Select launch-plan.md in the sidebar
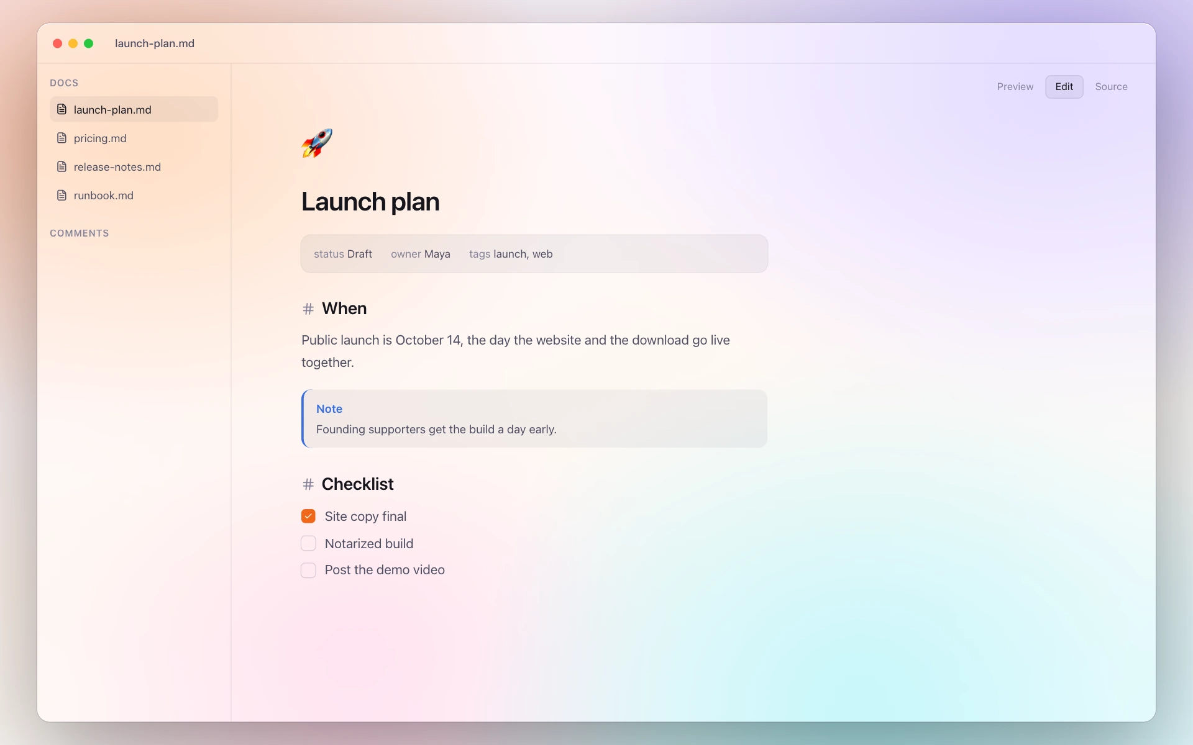 coord(134,109)
